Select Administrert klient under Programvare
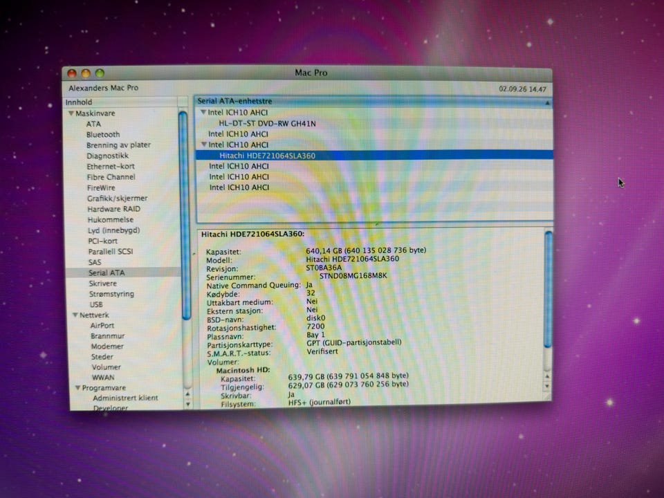This screenshot has height=498, width=664. pyautogui.click(x=125, y=398)
